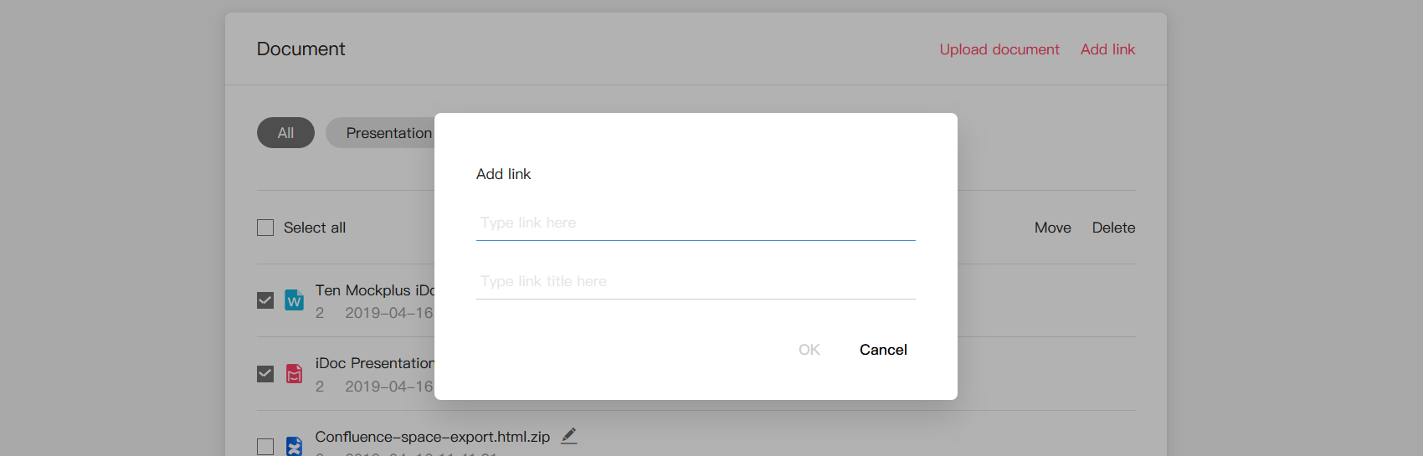Focus the 'Type link title here' field

[696, 282]
